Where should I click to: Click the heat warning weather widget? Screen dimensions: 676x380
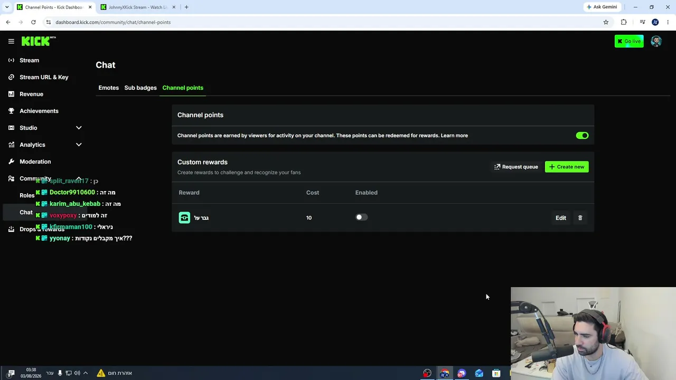[x=114, y=373]
